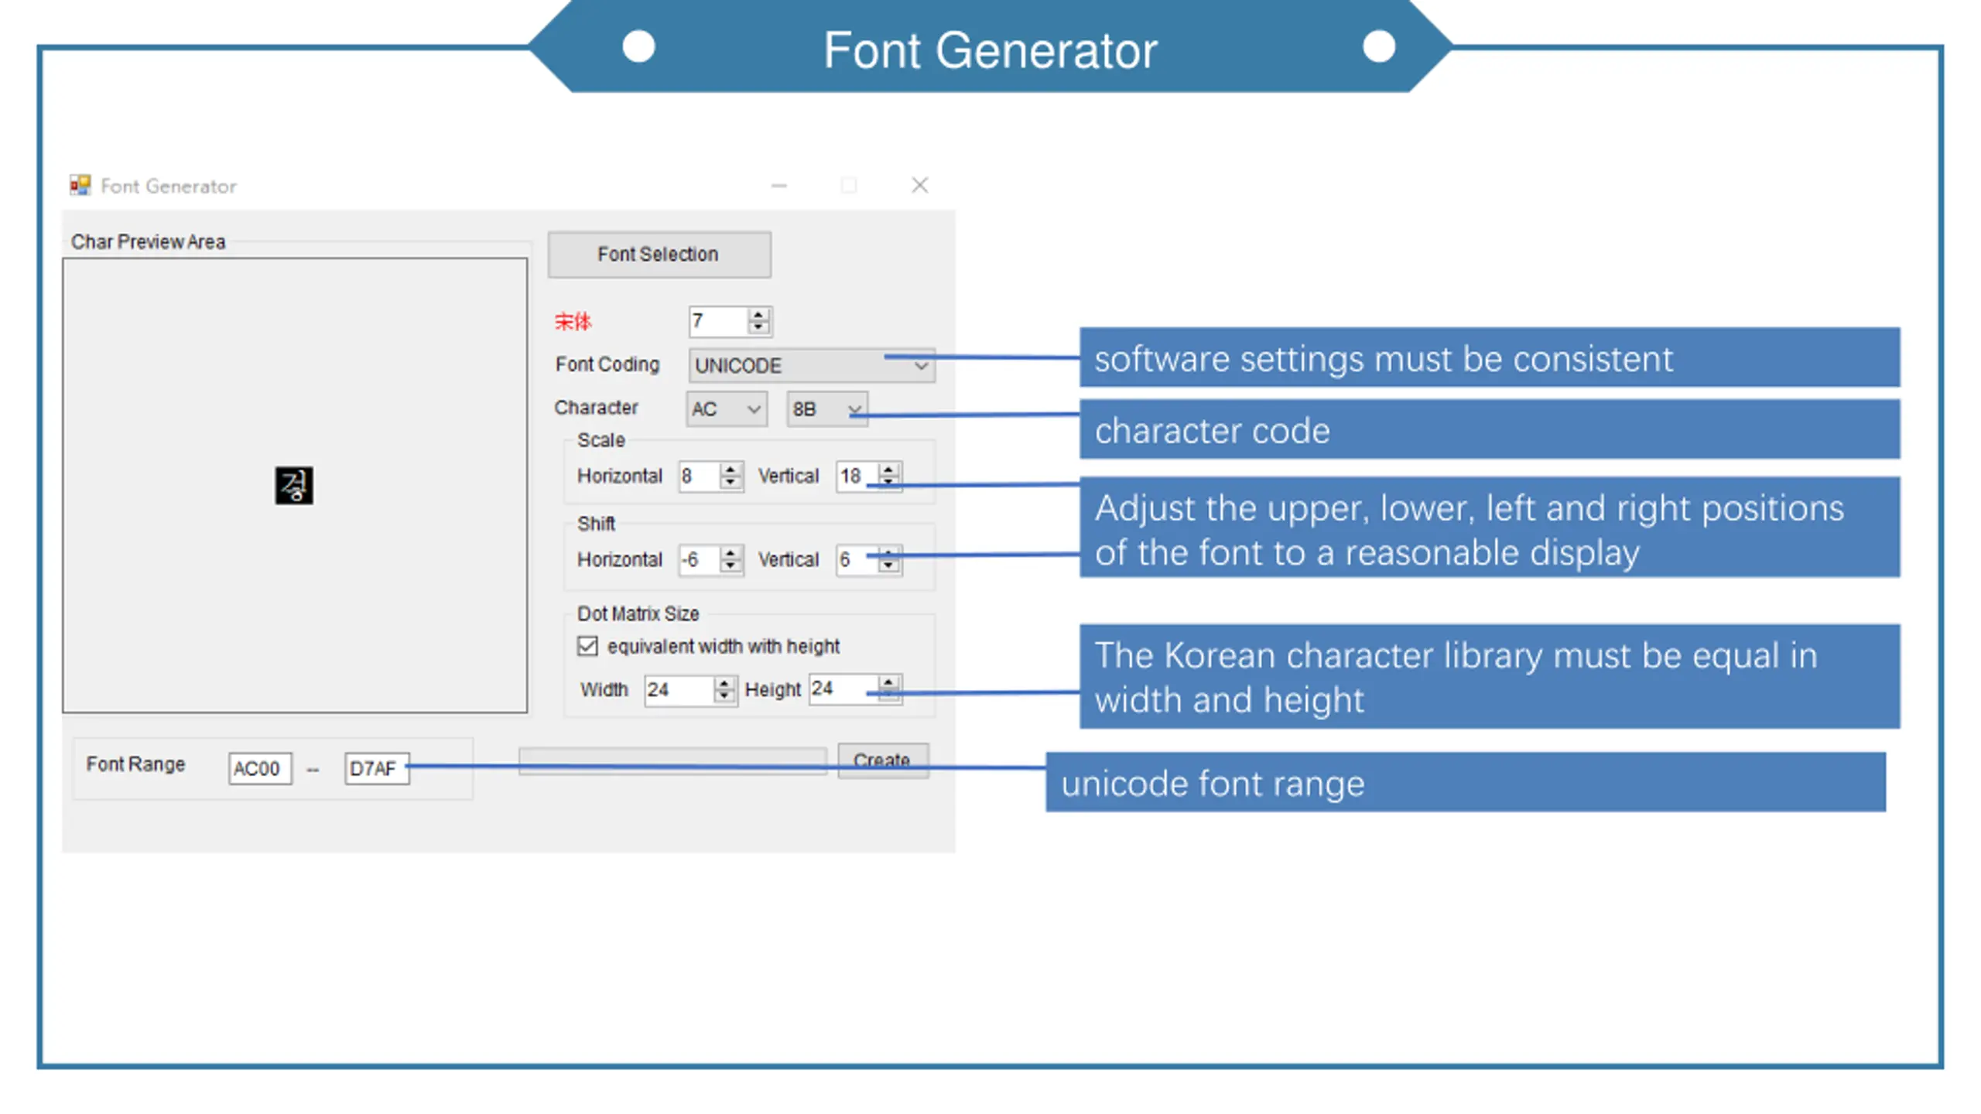The height and width of the screenshot is (1114, 1981).
Task: Click the creation progress bar
Action: (672, 761)
